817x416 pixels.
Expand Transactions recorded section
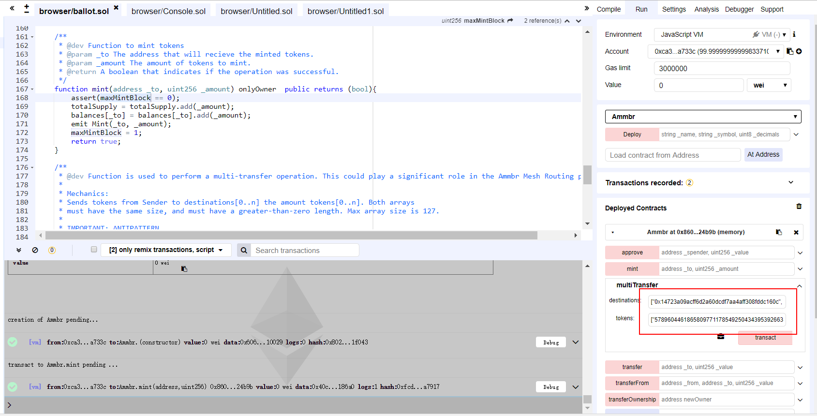pyautogui.click(x=791, y=182)
